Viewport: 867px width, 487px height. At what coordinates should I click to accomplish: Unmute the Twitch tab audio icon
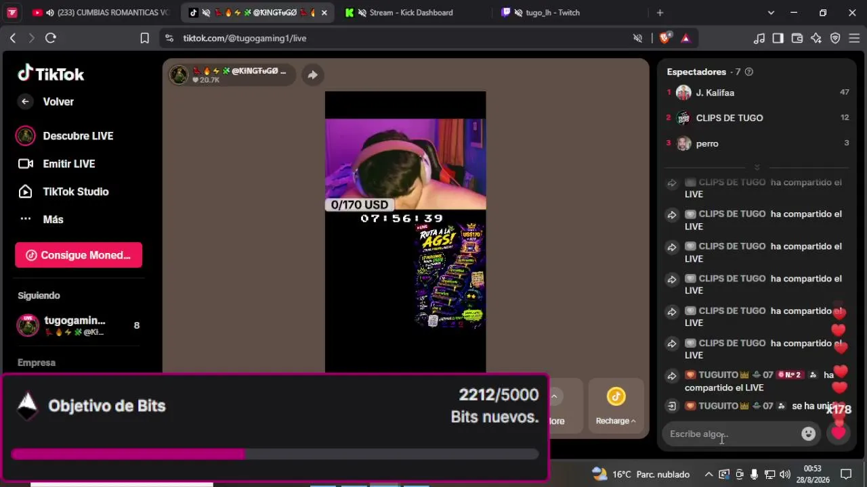[519, 12]
